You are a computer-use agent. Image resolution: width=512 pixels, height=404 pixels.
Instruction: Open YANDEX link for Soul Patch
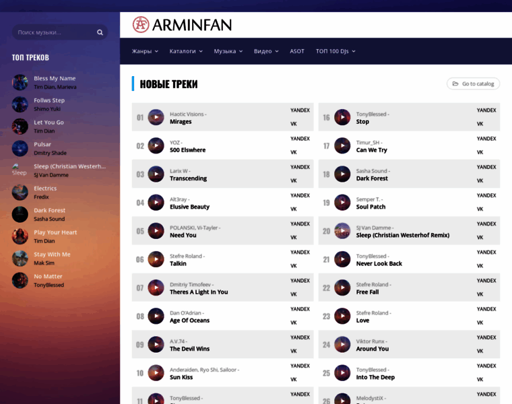point(486,195)
